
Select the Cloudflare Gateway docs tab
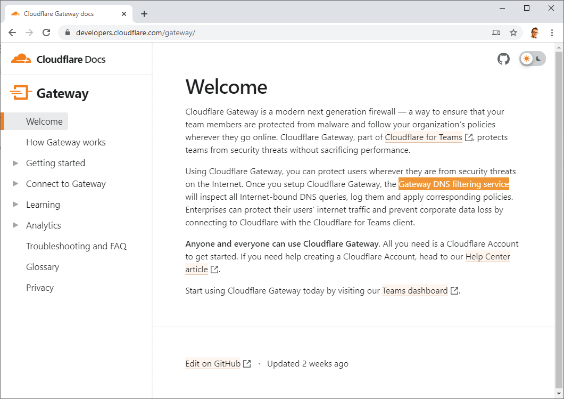pos(68,14)
